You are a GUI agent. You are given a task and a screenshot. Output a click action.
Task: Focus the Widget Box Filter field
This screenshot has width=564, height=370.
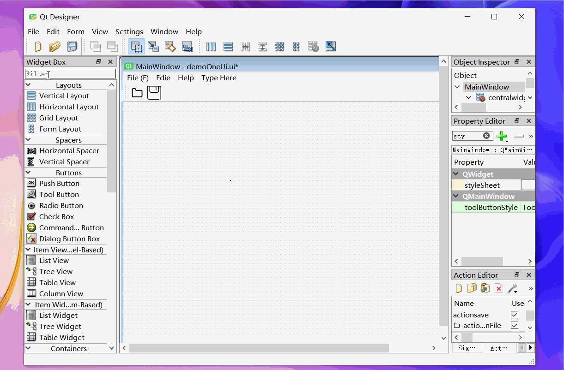tap(70, 74)
